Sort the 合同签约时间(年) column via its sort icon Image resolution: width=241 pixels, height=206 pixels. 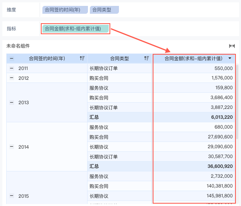tap(82, 58)
